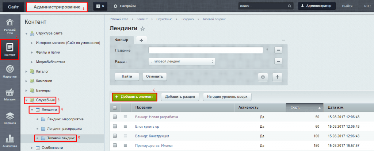Open the Раздел dropdown list
Image resolution: width=374 pixels, height=151 pixels.
[182, 62]
